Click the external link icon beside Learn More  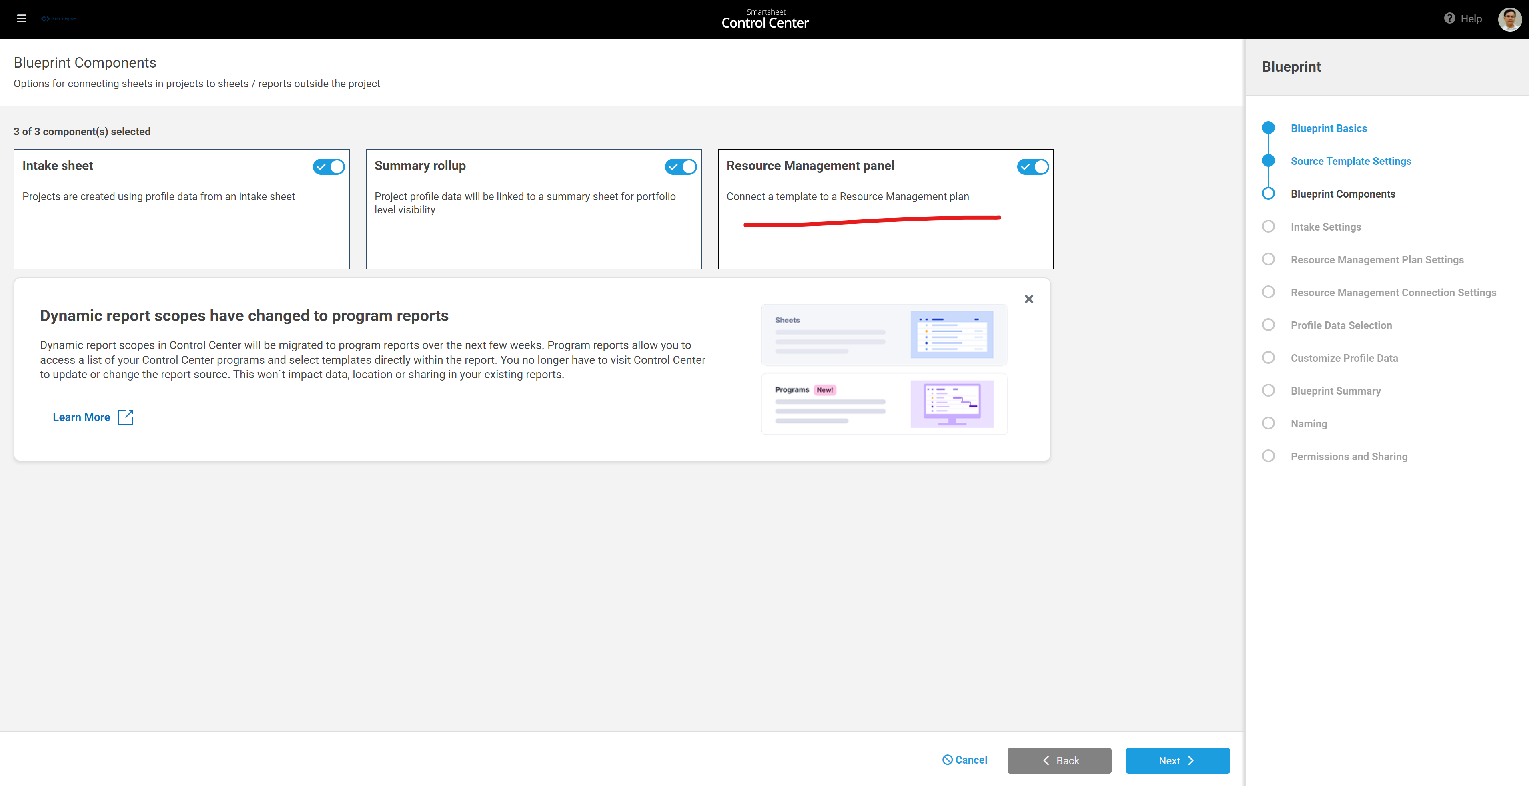(125, 417)
